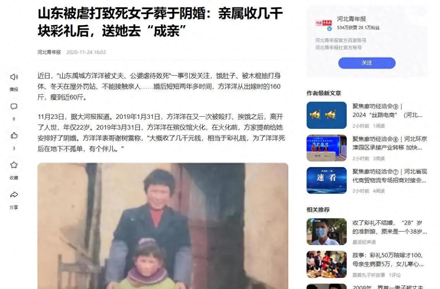Open 收了彩礼不结婚 recommended article
The width and height of the screenshot is (440, 289).
pyautogui.click(x=390, y=227)
